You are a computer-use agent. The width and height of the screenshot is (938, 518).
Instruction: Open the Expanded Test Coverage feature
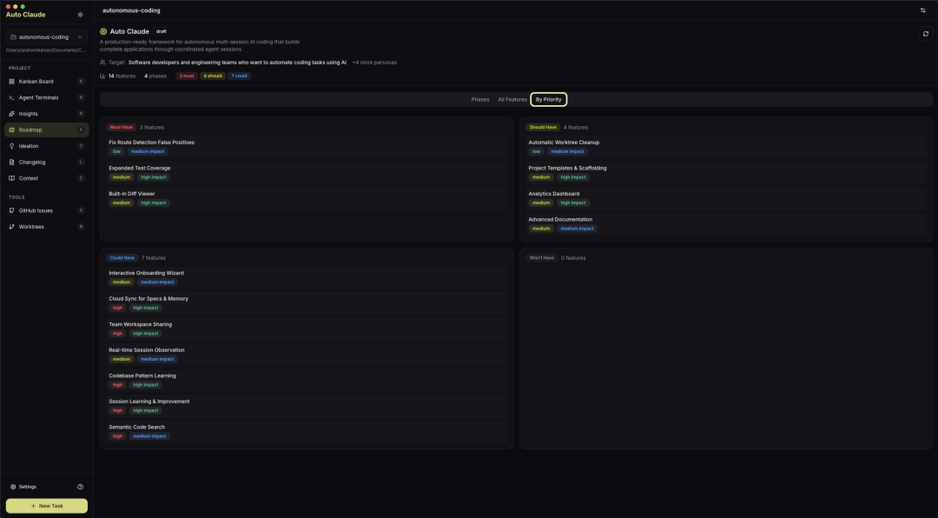pos(307,172)
